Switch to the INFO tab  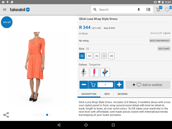(x=107, y=94)
